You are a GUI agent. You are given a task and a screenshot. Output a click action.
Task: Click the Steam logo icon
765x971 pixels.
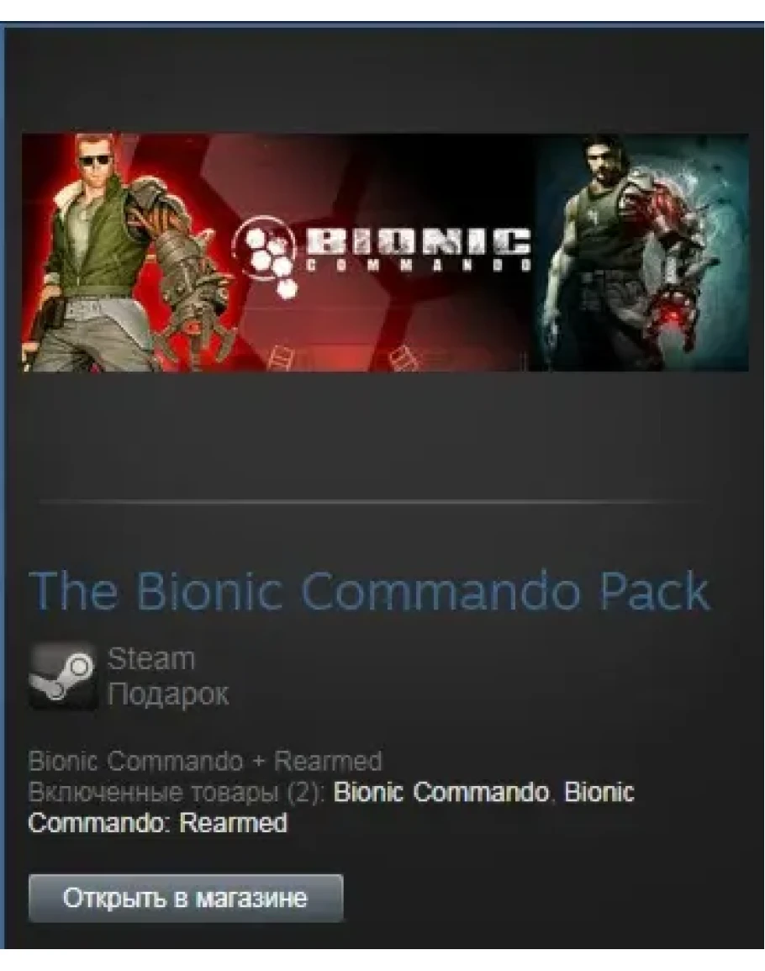(62, 676)
